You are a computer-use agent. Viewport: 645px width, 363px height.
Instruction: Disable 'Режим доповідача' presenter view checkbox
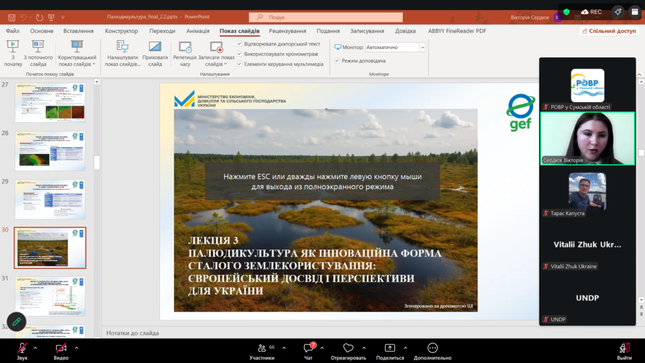coord(338,60)
